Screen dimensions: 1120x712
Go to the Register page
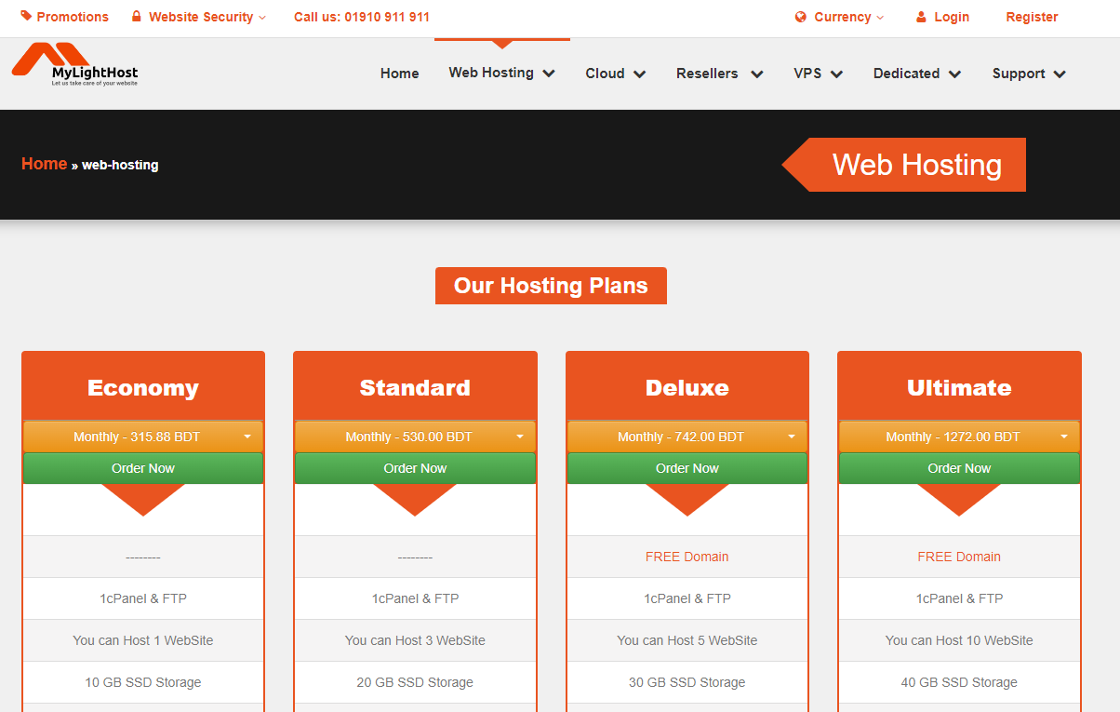pos(1032,17)
